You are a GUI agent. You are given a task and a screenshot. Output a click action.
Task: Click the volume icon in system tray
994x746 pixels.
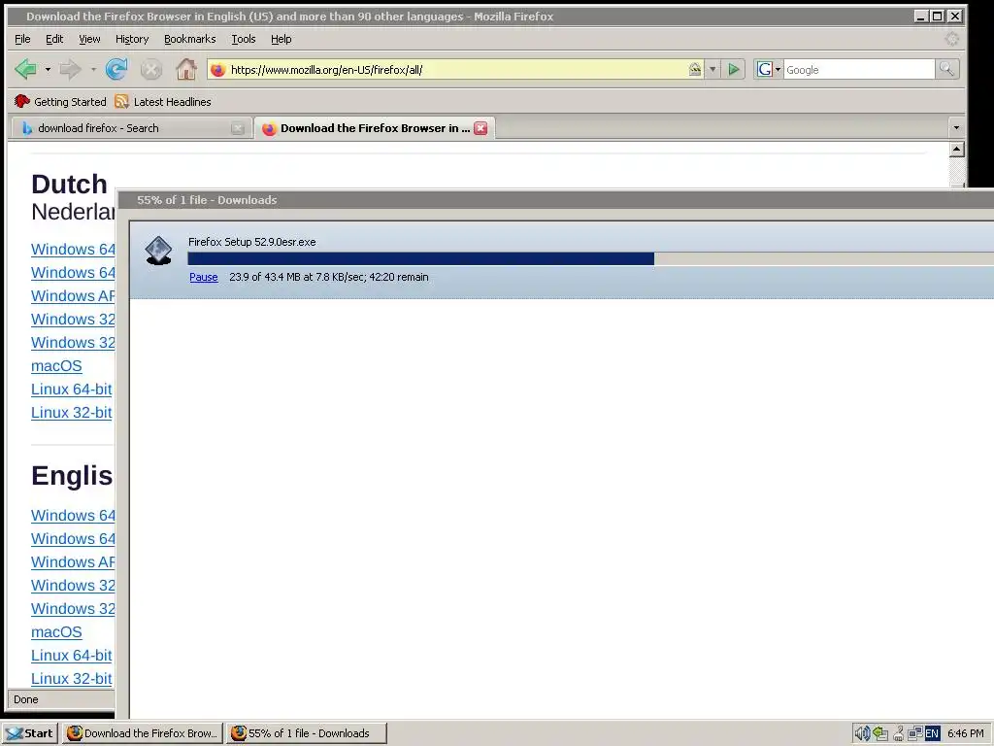pyautogui.click(x=862, y=733)
